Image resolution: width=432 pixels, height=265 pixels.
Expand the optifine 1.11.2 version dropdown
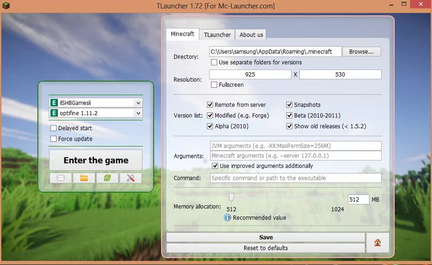pyautogui.click(x=138, y=113)
